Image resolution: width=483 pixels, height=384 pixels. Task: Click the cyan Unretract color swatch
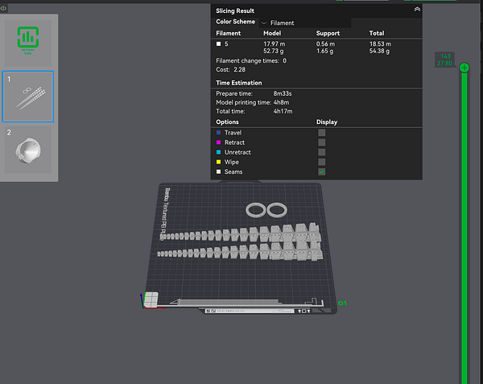219,152
